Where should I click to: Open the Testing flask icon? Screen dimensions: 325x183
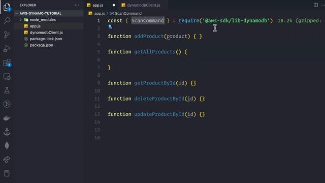7,90
